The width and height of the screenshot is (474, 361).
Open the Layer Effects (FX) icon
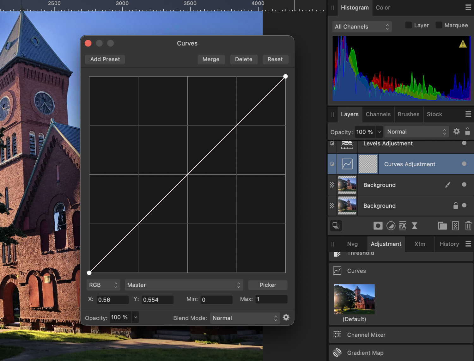point(403,226)
